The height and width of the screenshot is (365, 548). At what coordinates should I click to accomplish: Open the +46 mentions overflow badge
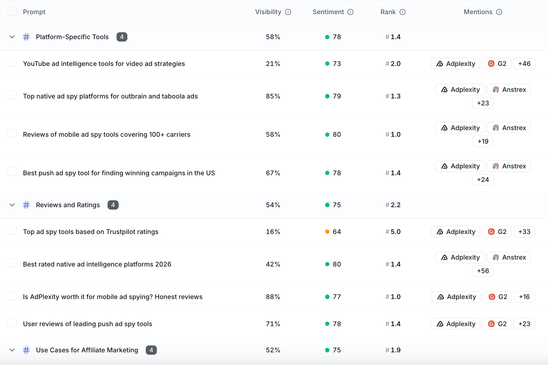click(524, 64)
